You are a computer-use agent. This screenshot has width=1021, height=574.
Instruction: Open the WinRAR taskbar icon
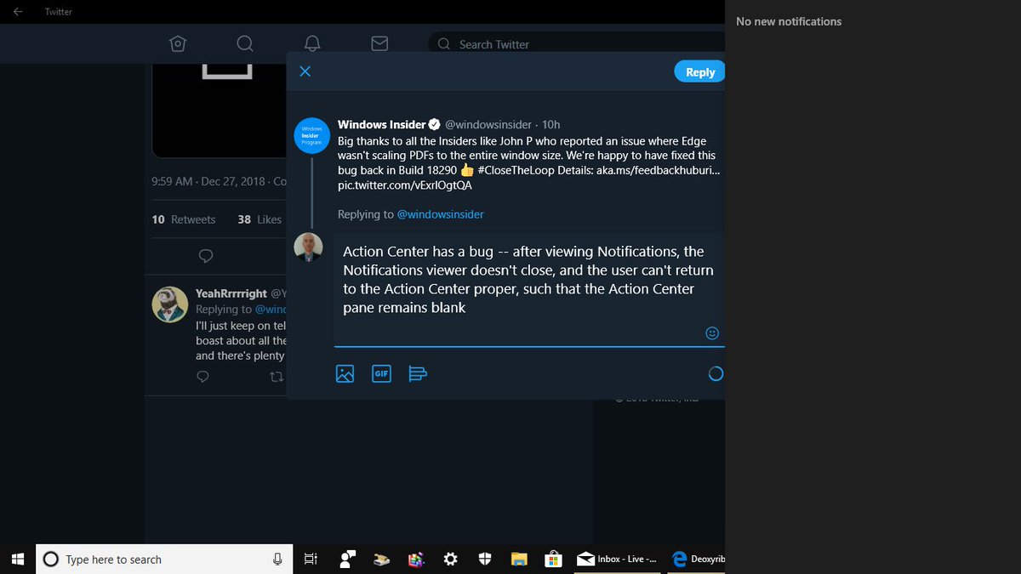(416, 559)
